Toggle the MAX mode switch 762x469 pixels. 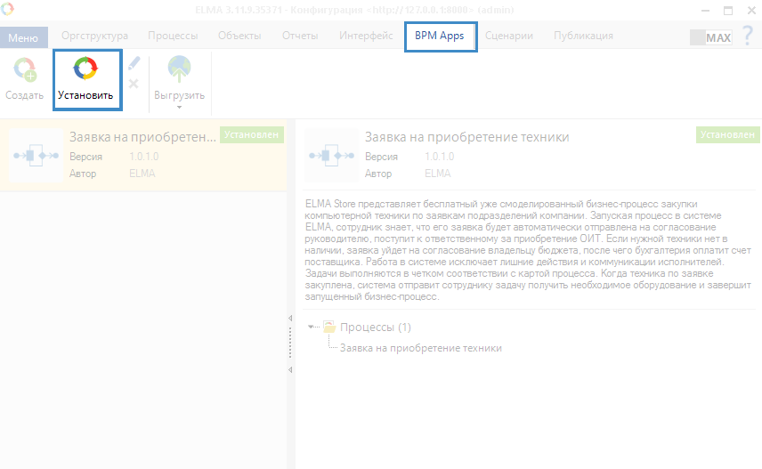click(x=710, y=37)
